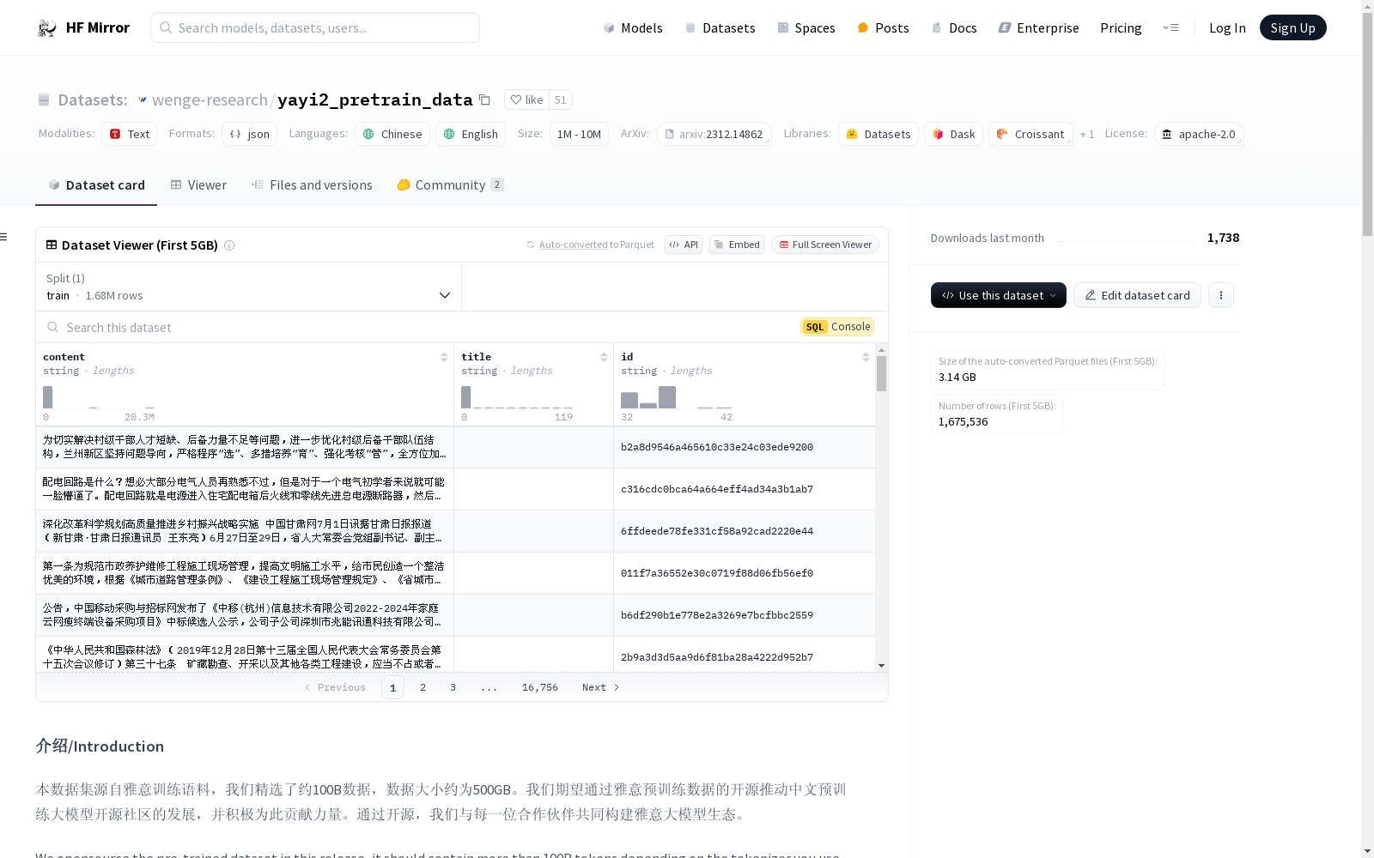
Task: Click the Dataset Viewer info icon
Action: pos(229,245)
